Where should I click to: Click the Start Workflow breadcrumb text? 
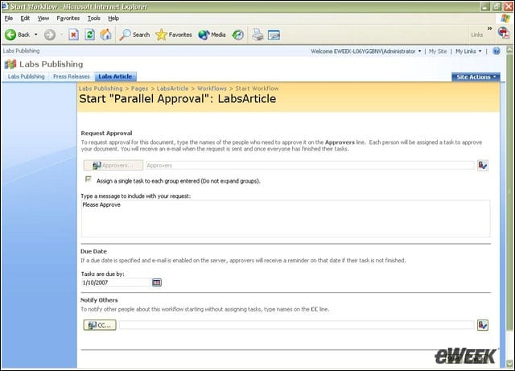(x=257, y=89)
